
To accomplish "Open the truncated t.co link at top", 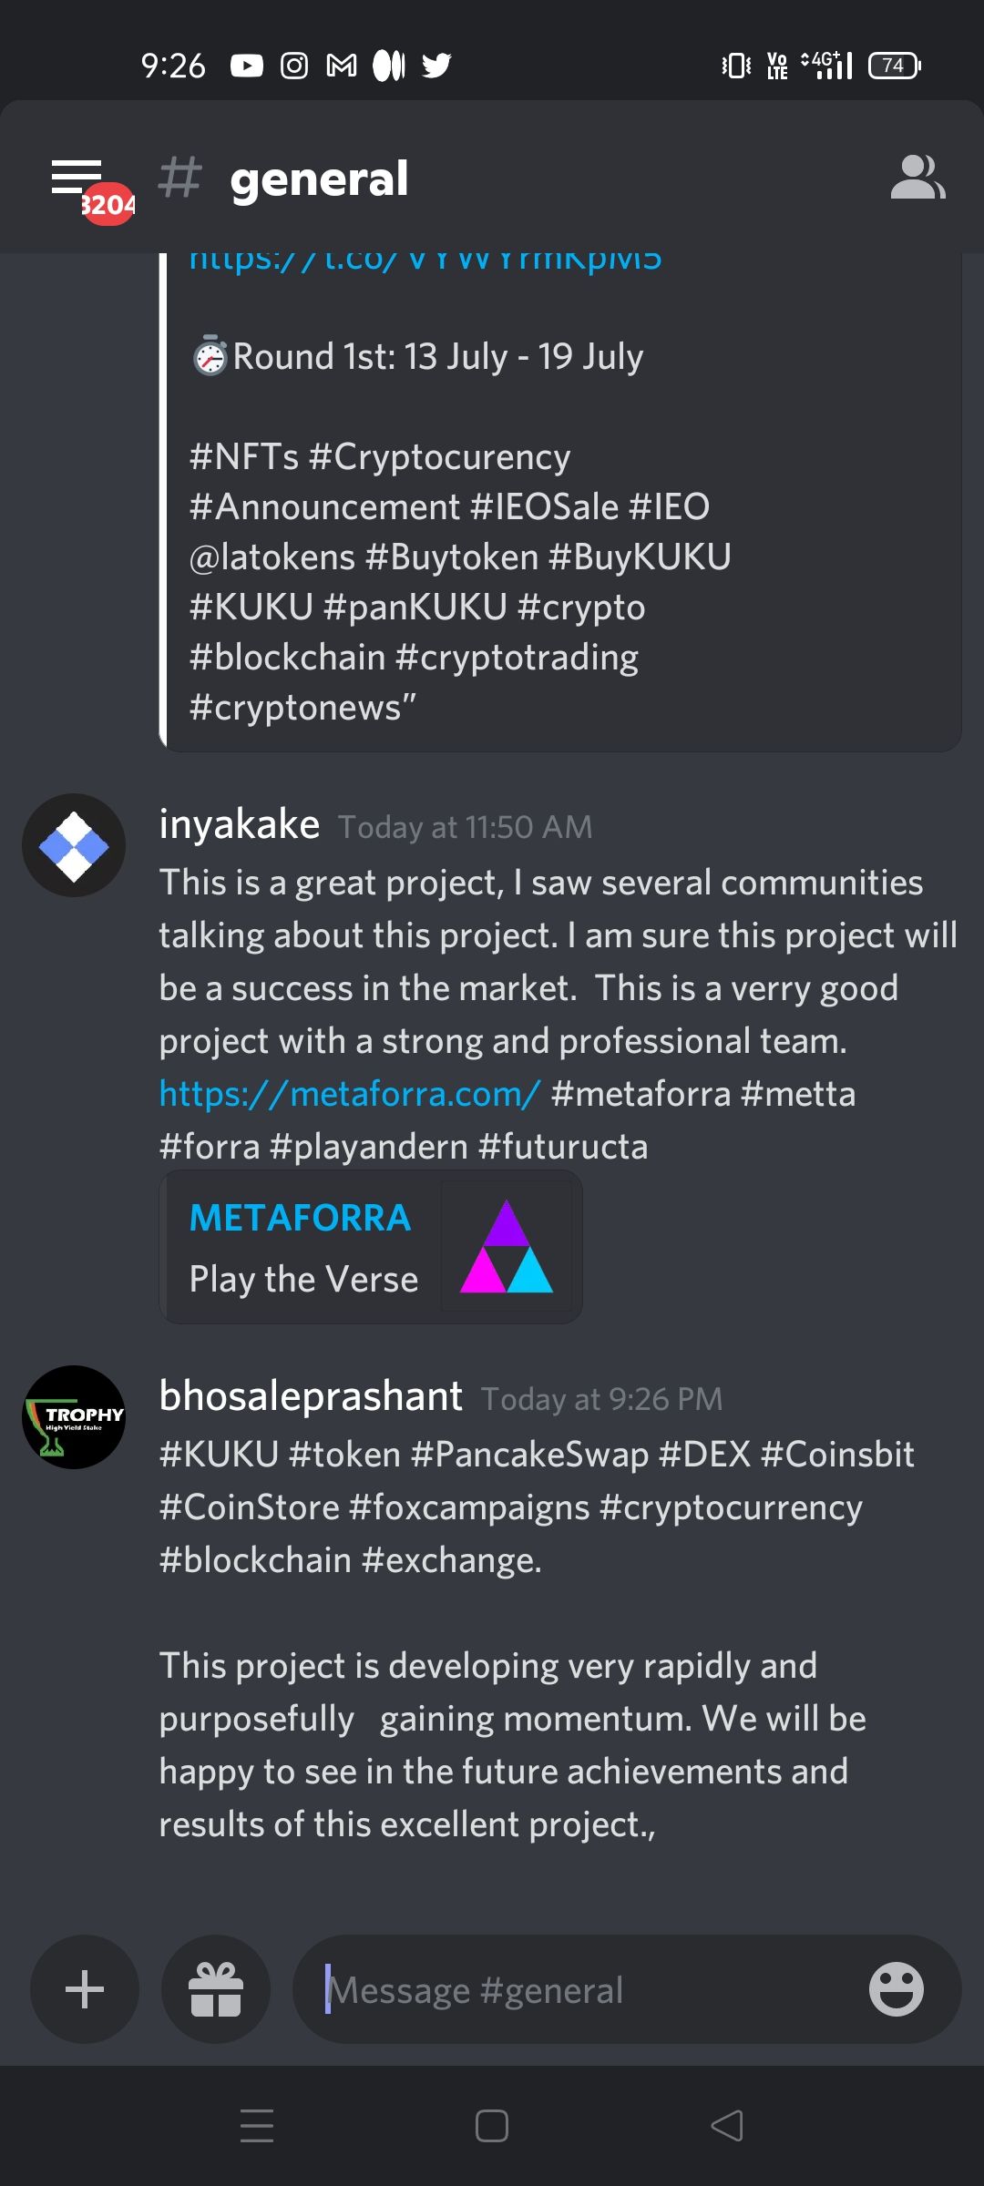I will pyautogui.click(x=425, y=260).
